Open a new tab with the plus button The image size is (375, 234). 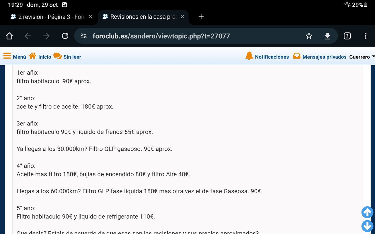(201, 17)
